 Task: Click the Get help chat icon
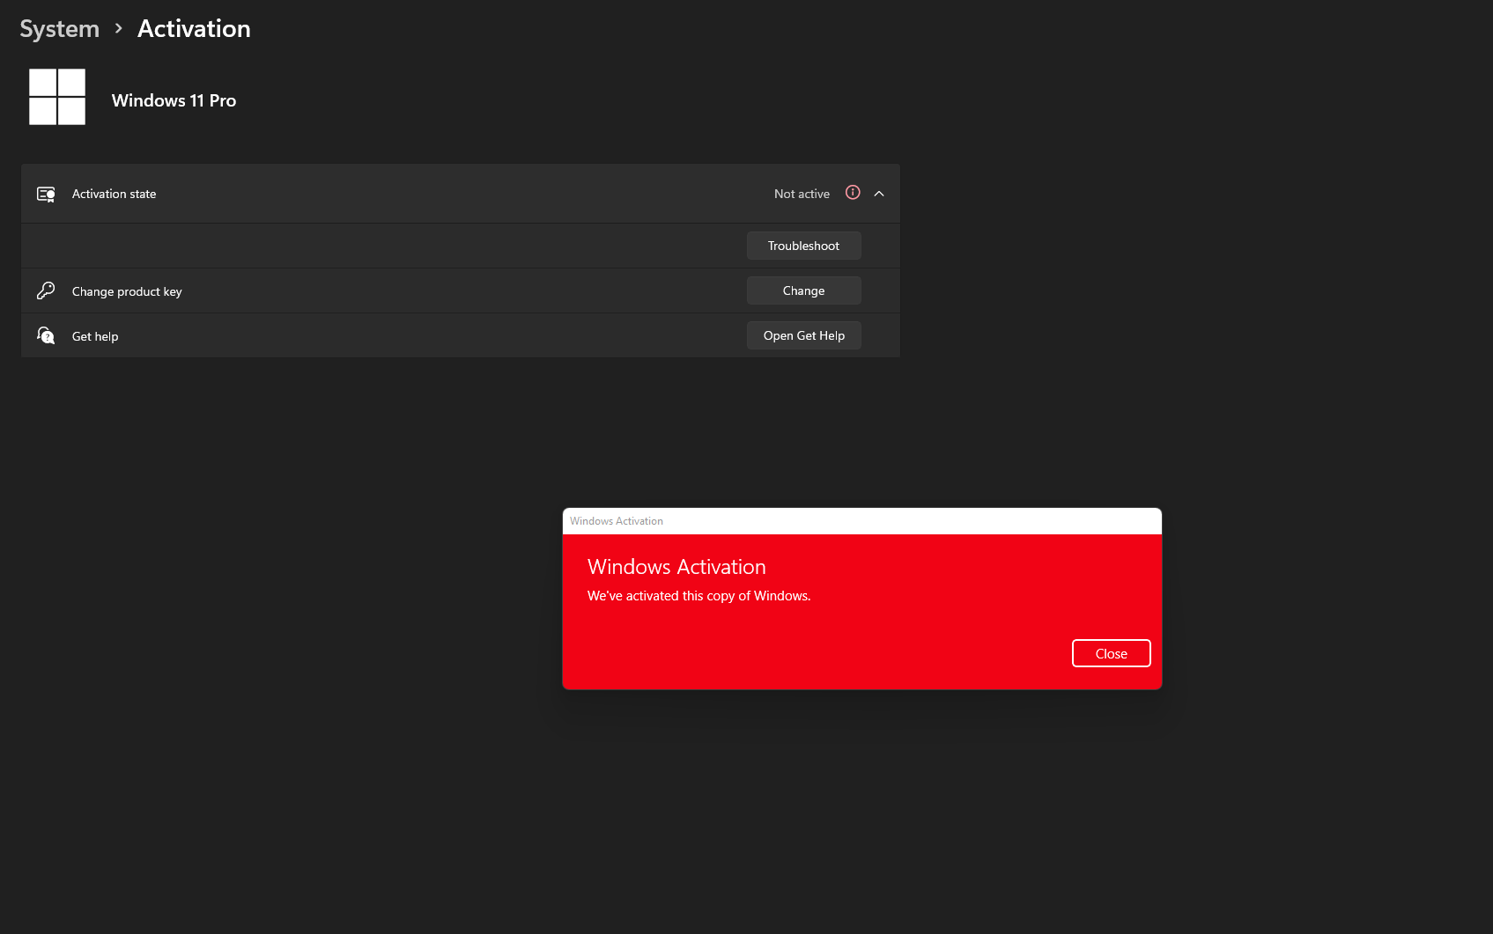(46, 335)
